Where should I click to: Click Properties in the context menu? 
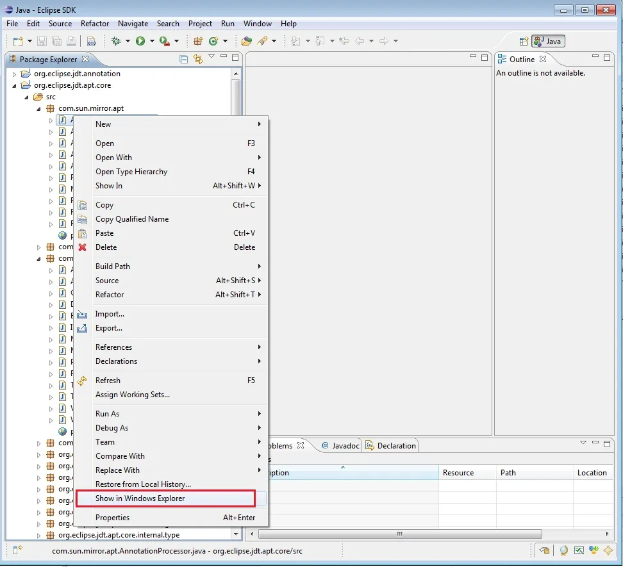(171, 518)
